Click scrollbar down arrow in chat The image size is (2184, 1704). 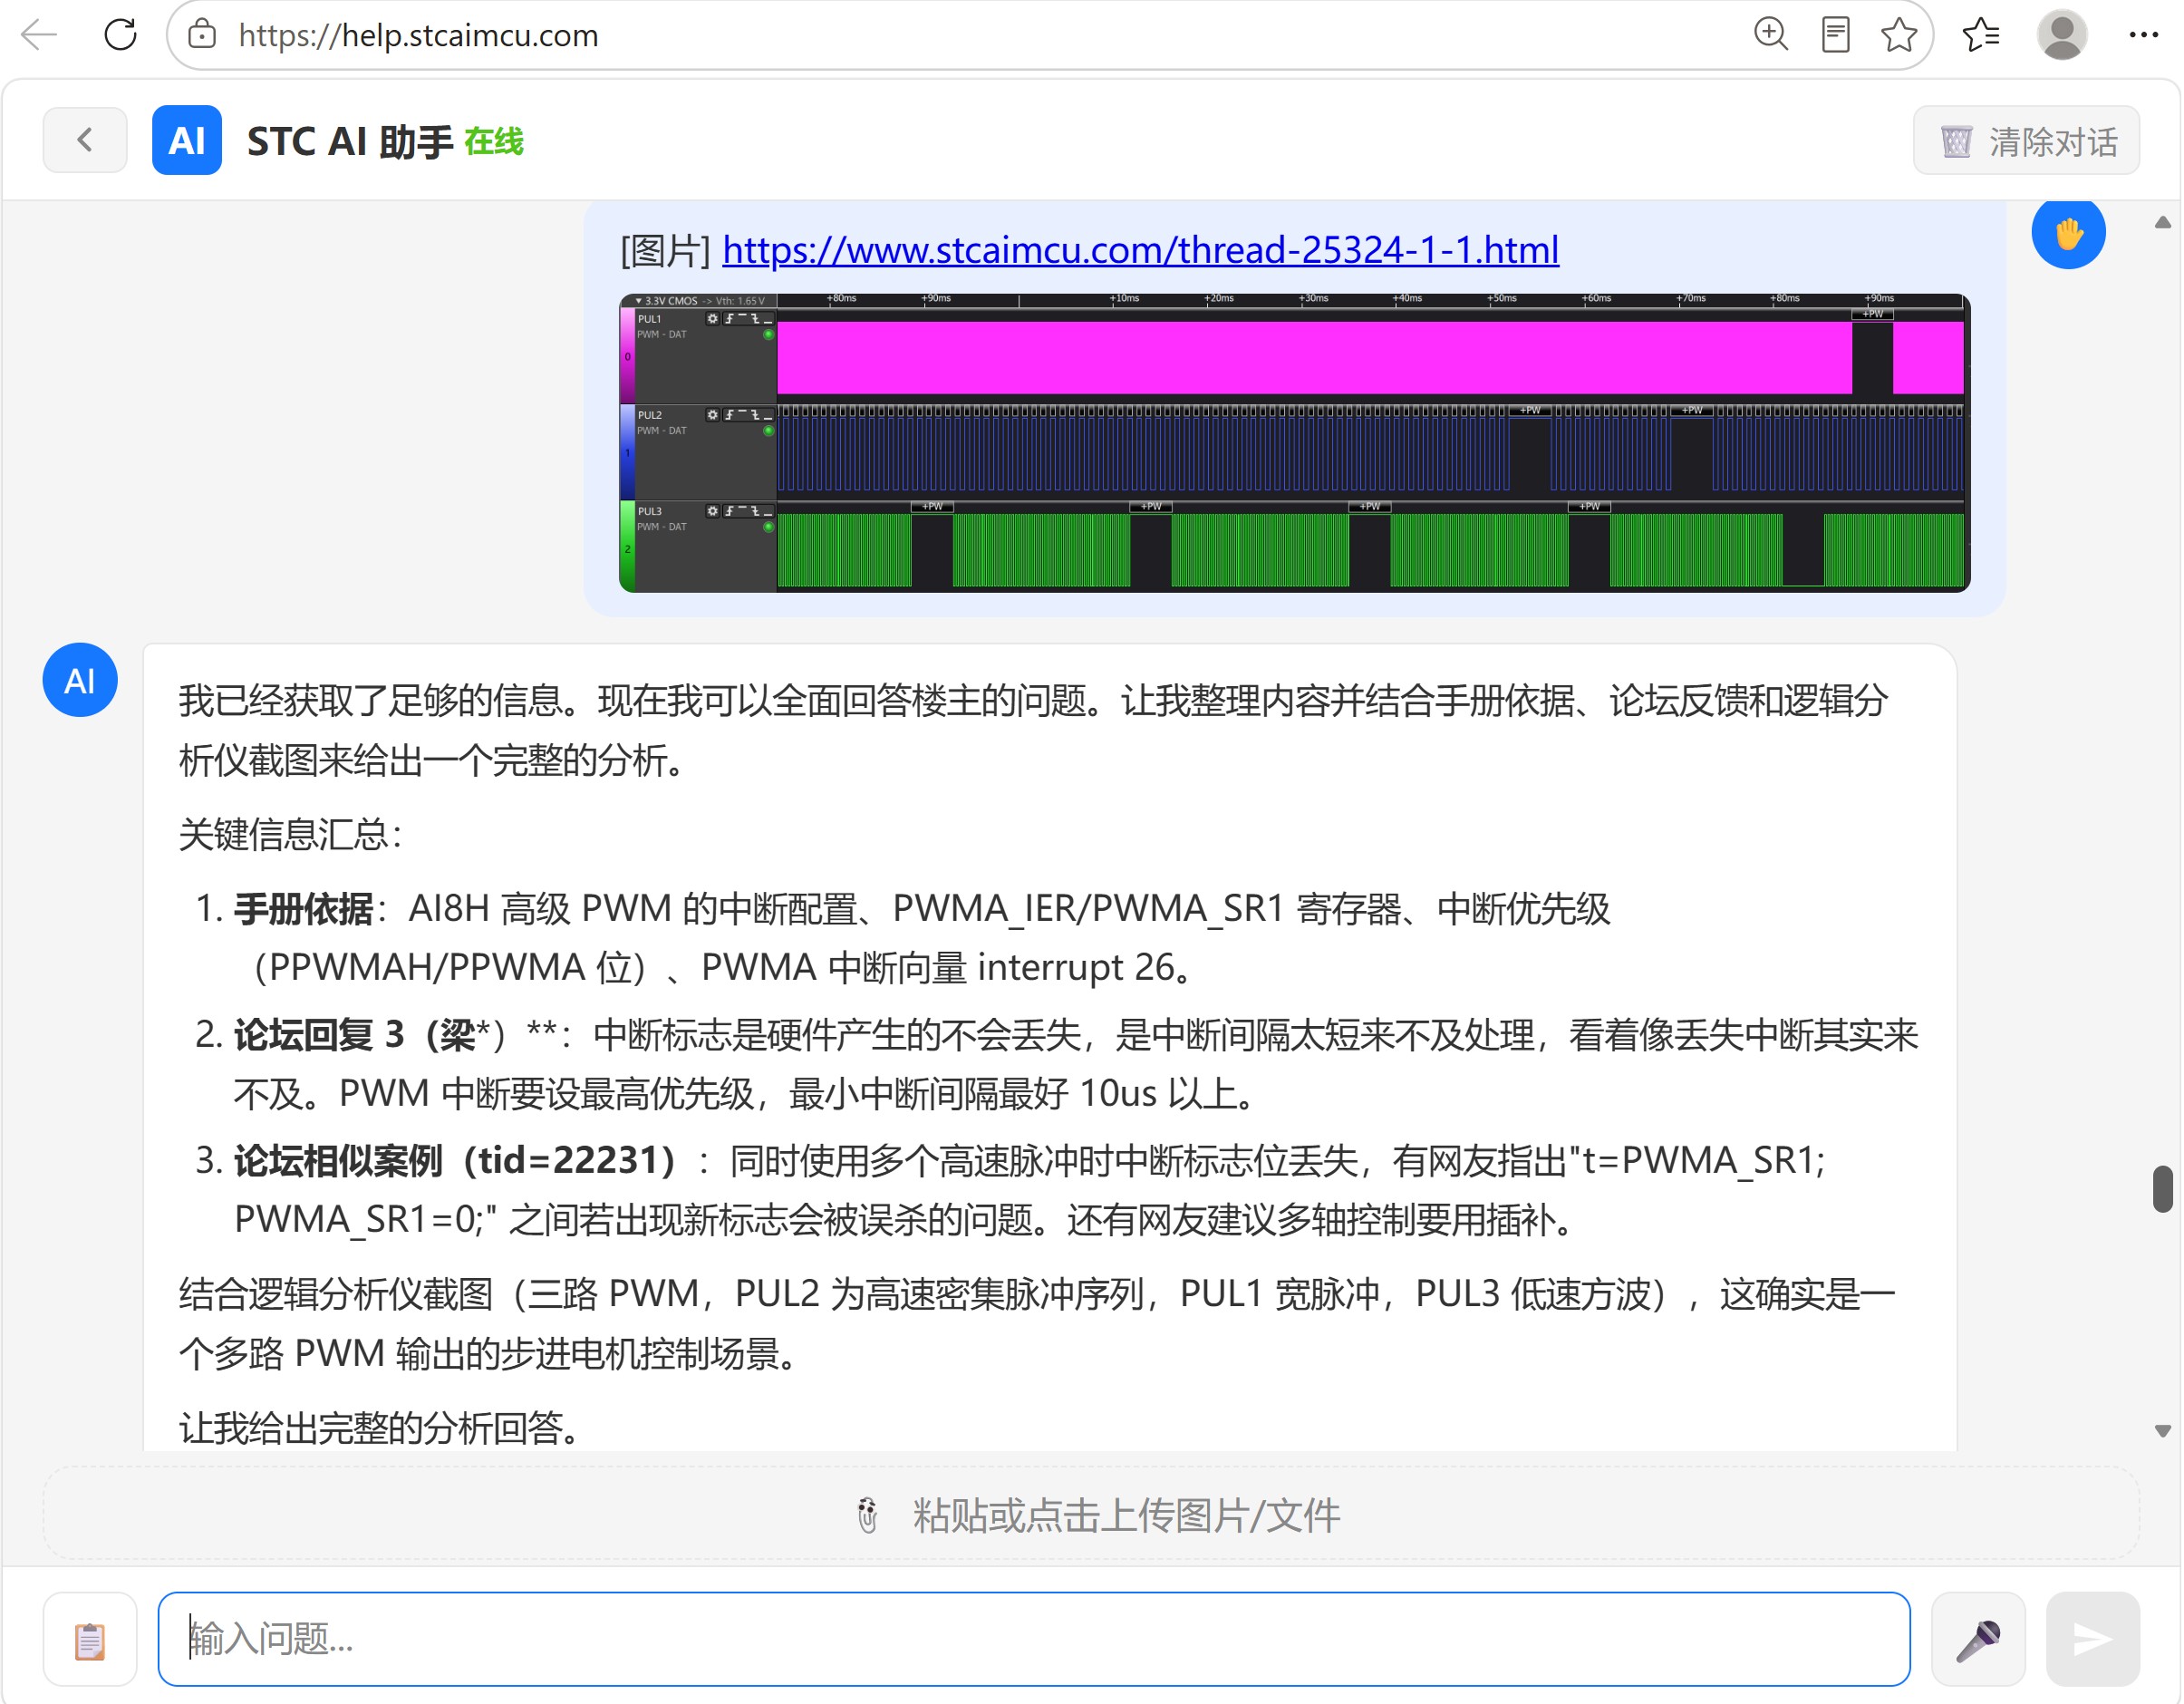(x=2163, y=1431)
